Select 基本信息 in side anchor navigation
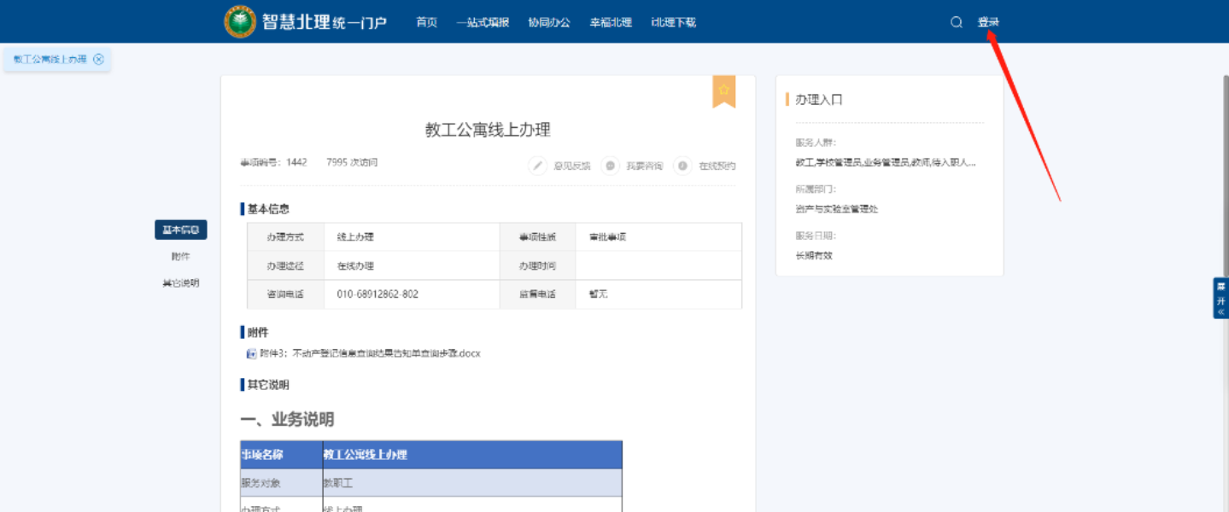 [181, 230]
